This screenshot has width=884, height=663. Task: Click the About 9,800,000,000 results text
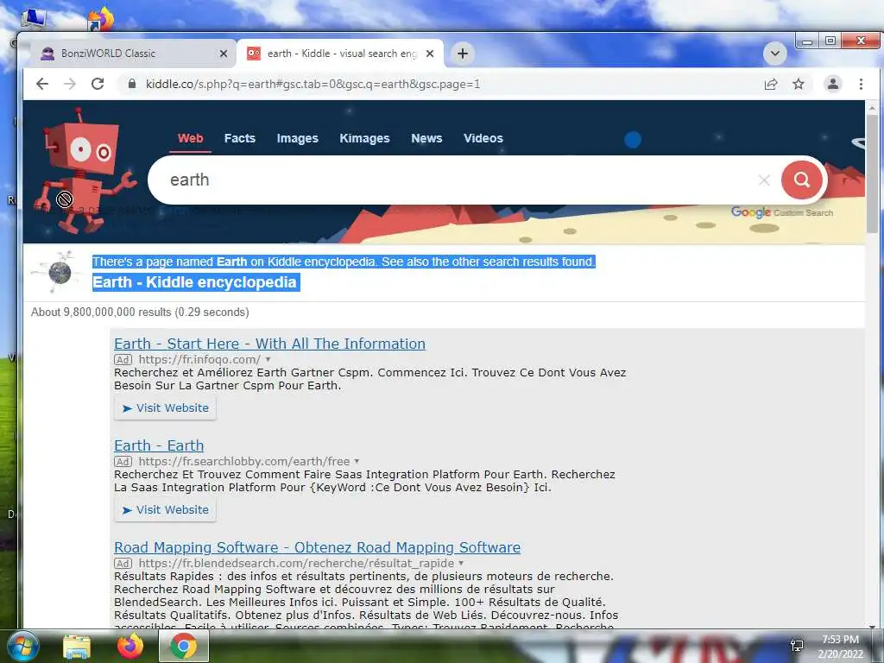click(140, 312)
